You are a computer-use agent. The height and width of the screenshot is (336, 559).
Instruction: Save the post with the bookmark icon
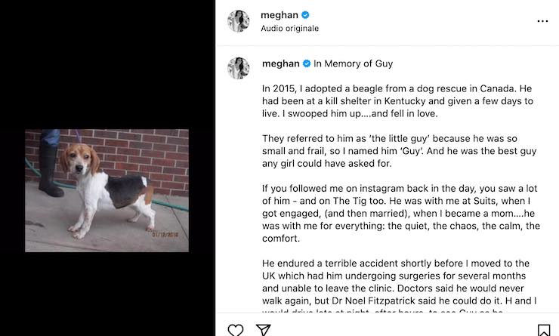[543, 330]
